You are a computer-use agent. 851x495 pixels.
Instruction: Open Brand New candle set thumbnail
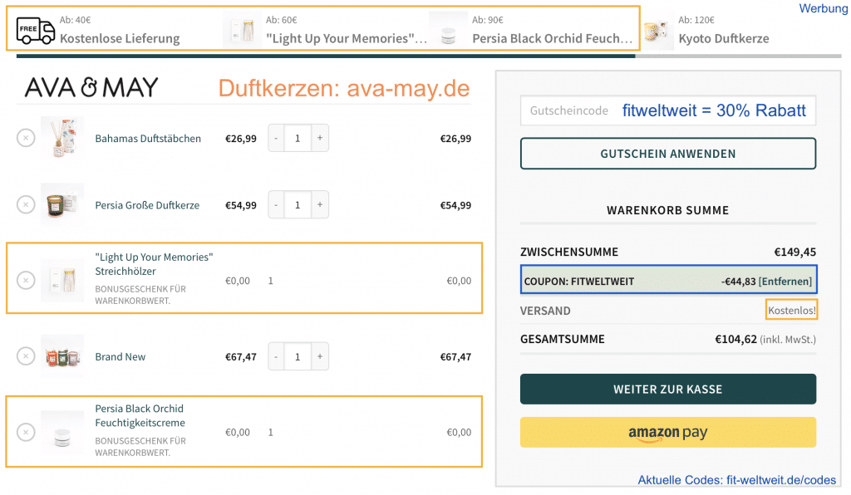click(62, 356)
